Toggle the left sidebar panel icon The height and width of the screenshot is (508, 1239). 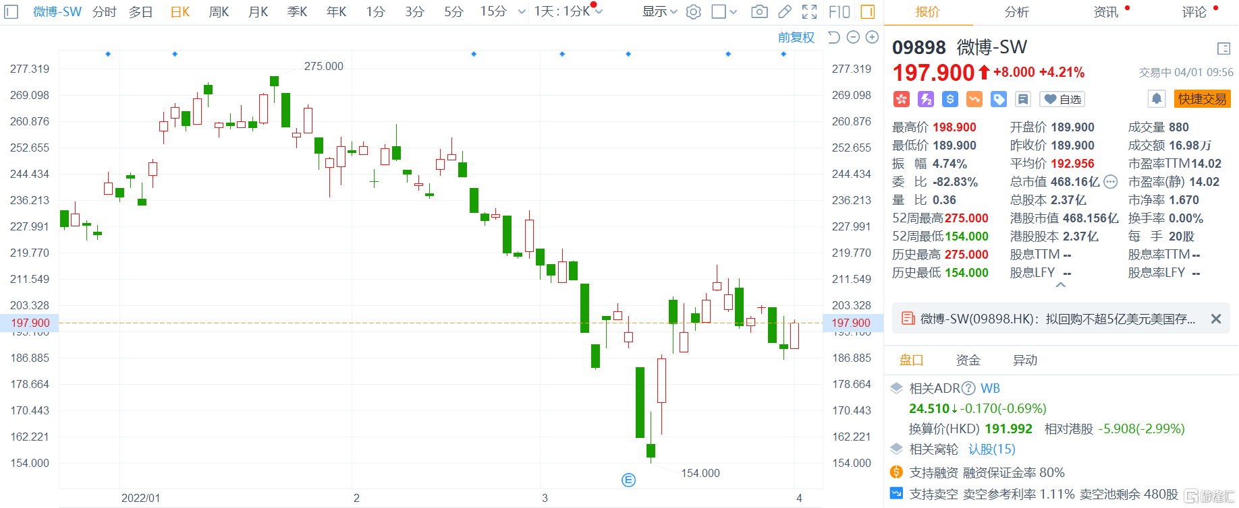pyautogui.click(x=11, y=11)
